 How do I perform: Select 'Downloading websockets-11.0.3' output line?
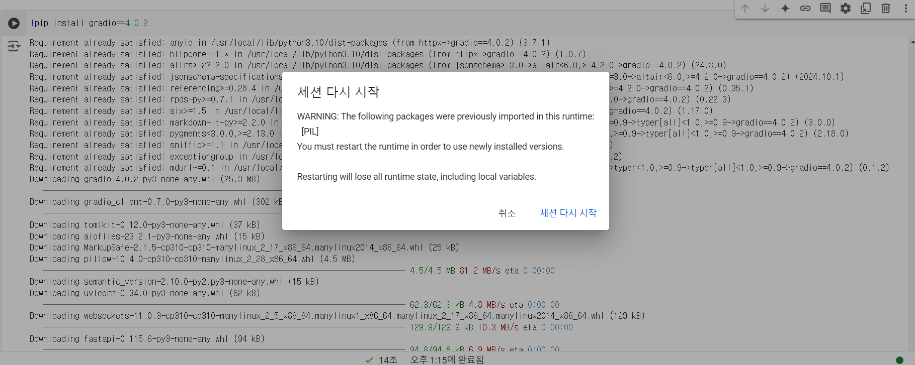click(x=337, y=316)
